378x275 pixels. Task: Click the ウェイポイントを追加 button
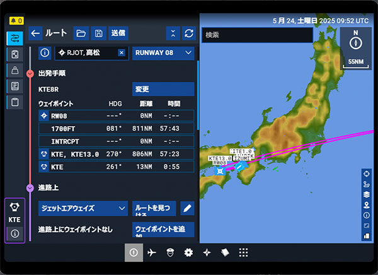(x=163, y=230)
